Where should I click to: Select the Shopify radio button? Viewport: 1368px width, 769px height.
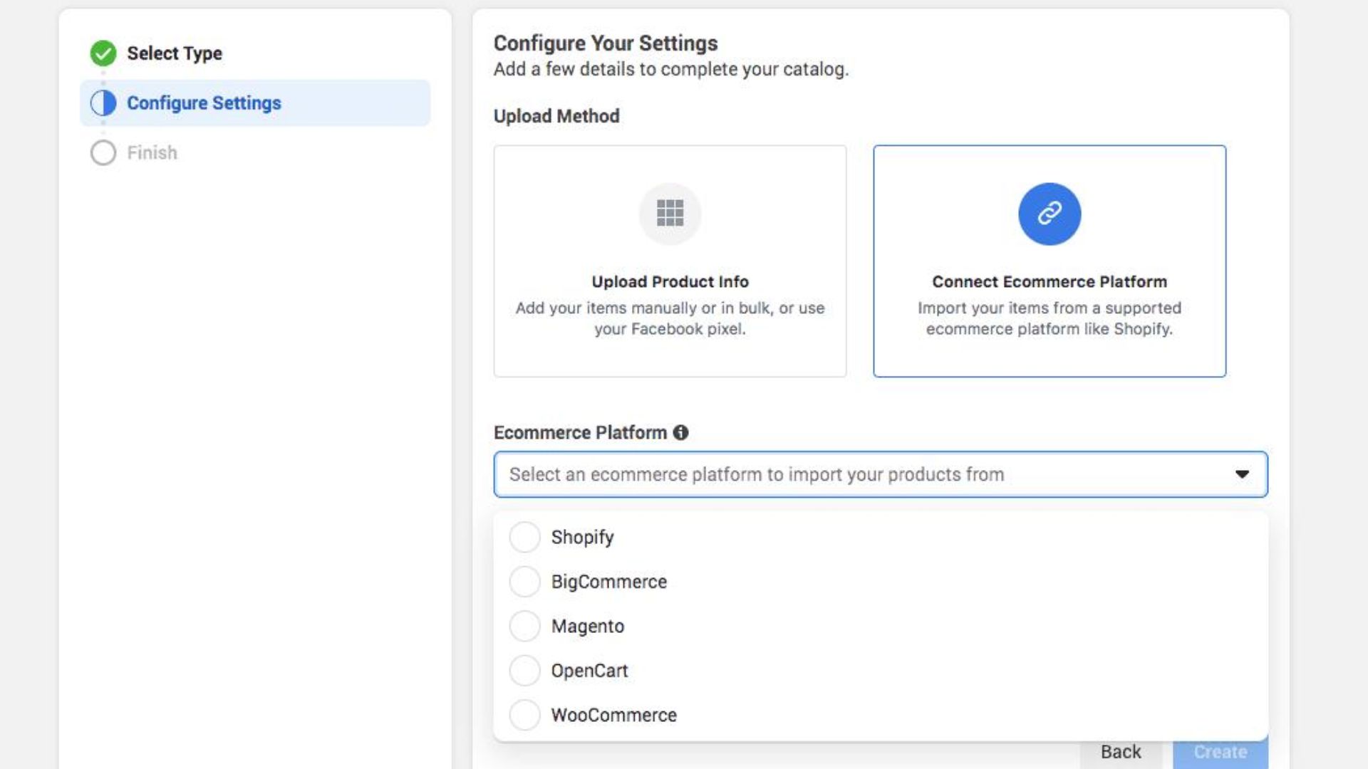tap(524, 537)
